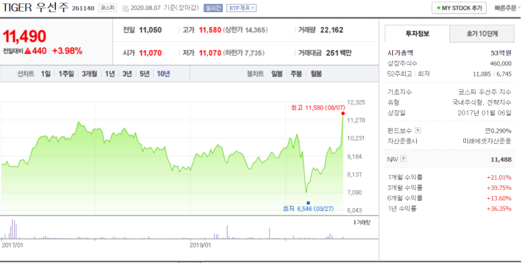Switch to the 호가10단계 tab
The height and width of the screenshot is (263, 522).
pyautogui.click(x=481, y=34)
